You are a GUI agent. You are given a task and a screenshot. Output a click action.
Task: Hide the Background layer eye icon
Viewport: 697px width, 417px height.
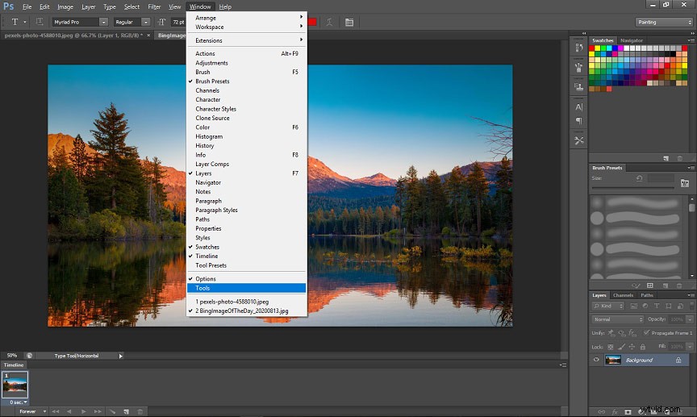pos(596,360)
